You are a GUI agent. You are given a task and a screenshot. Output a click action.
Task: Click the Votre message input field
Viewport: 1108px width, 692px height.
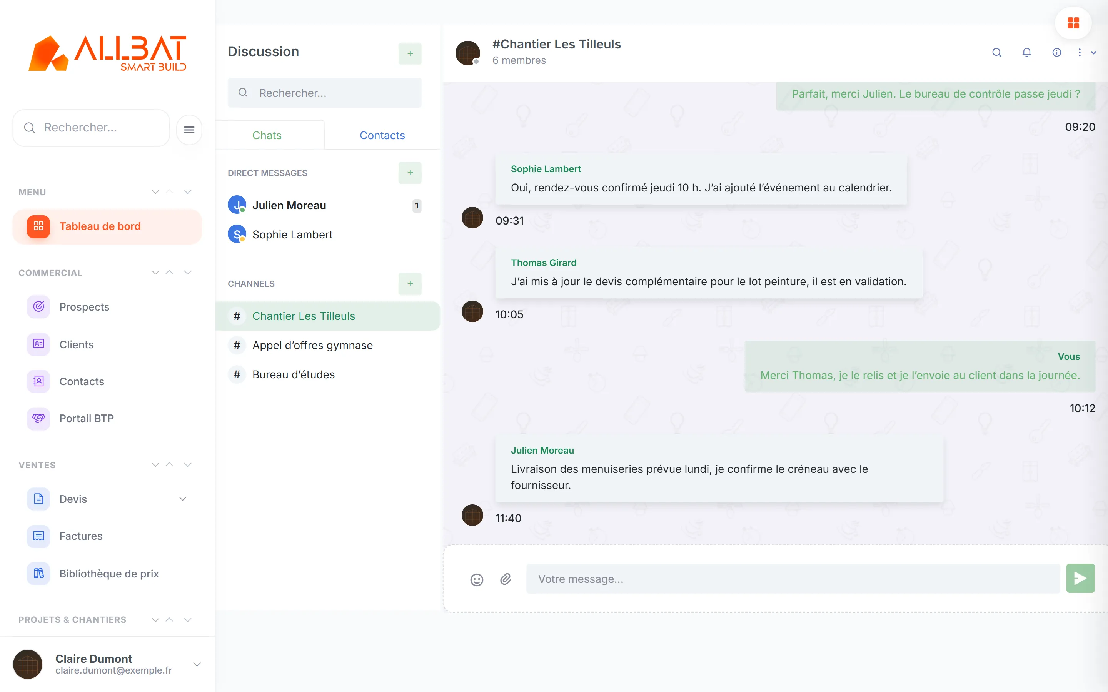click(x=793, y=579)
